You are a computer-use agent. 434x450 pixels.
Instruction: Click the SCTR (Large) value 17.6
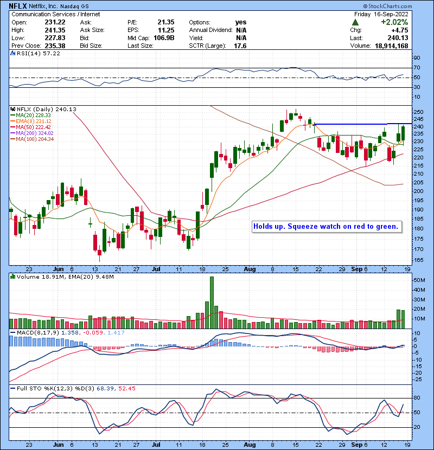tap(240, 46)
